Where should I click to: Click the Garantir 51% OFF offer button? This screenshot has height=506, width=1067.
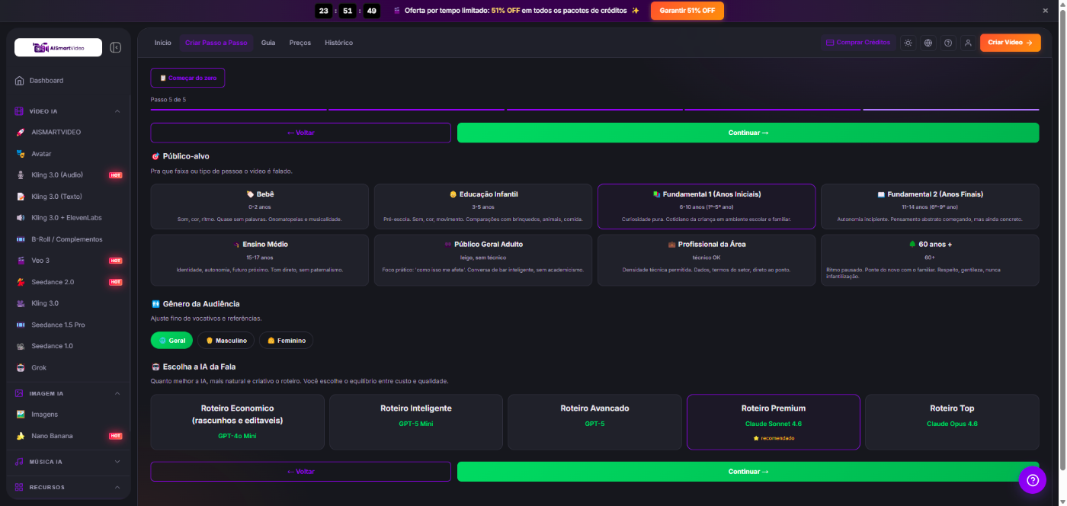coord(687,11)
